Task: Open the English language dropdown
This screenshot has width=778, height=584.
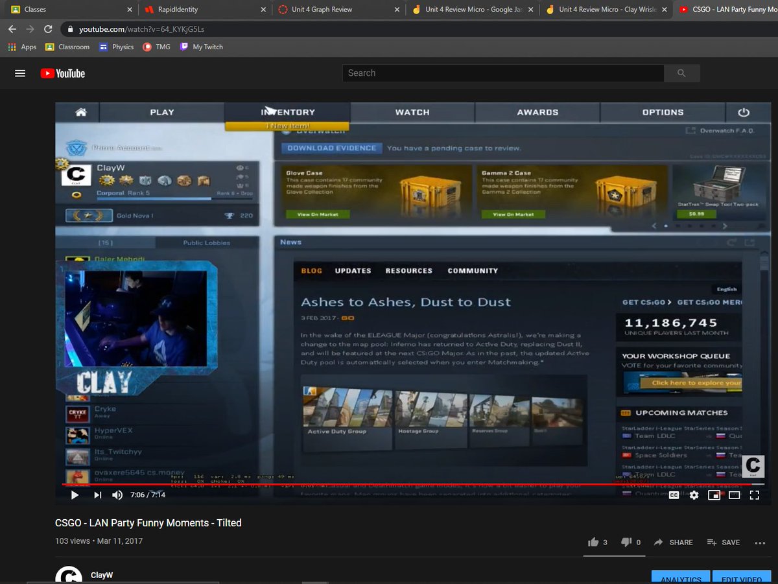Action: coord(726,289)
